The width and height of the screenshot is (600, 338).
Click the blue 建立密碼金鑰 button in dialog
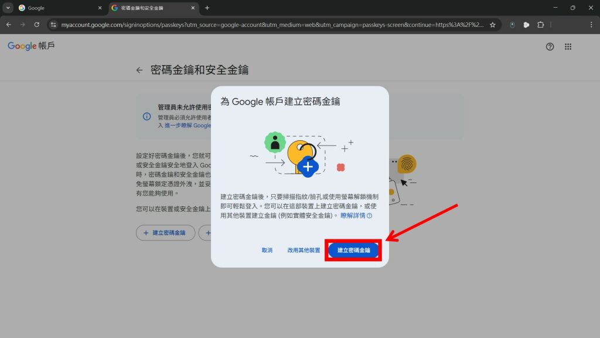coord(354,250)
